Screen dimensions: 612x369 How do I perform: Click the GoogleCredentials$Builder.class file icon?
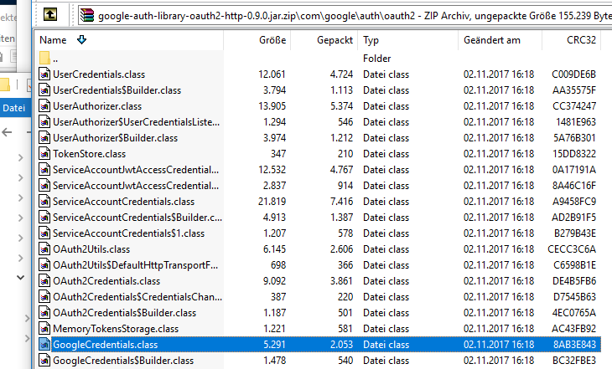(x=44, y=361)
